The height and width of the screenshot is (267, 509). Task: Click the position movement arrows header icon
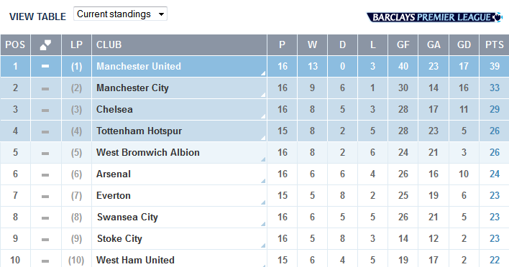(45, 44)
